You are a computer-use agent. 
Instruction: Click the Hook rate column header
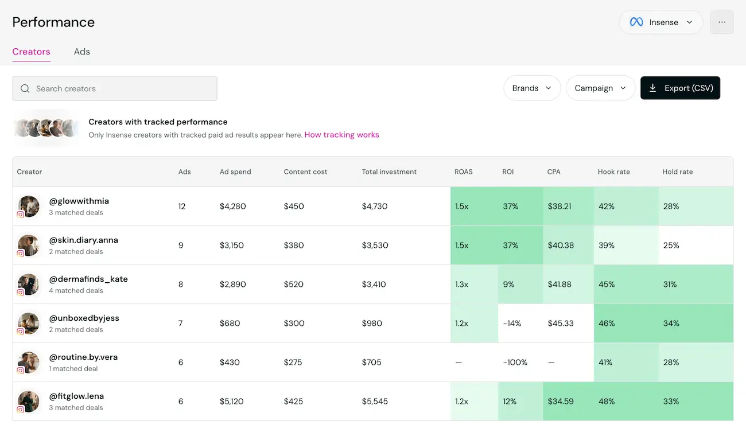614,172
